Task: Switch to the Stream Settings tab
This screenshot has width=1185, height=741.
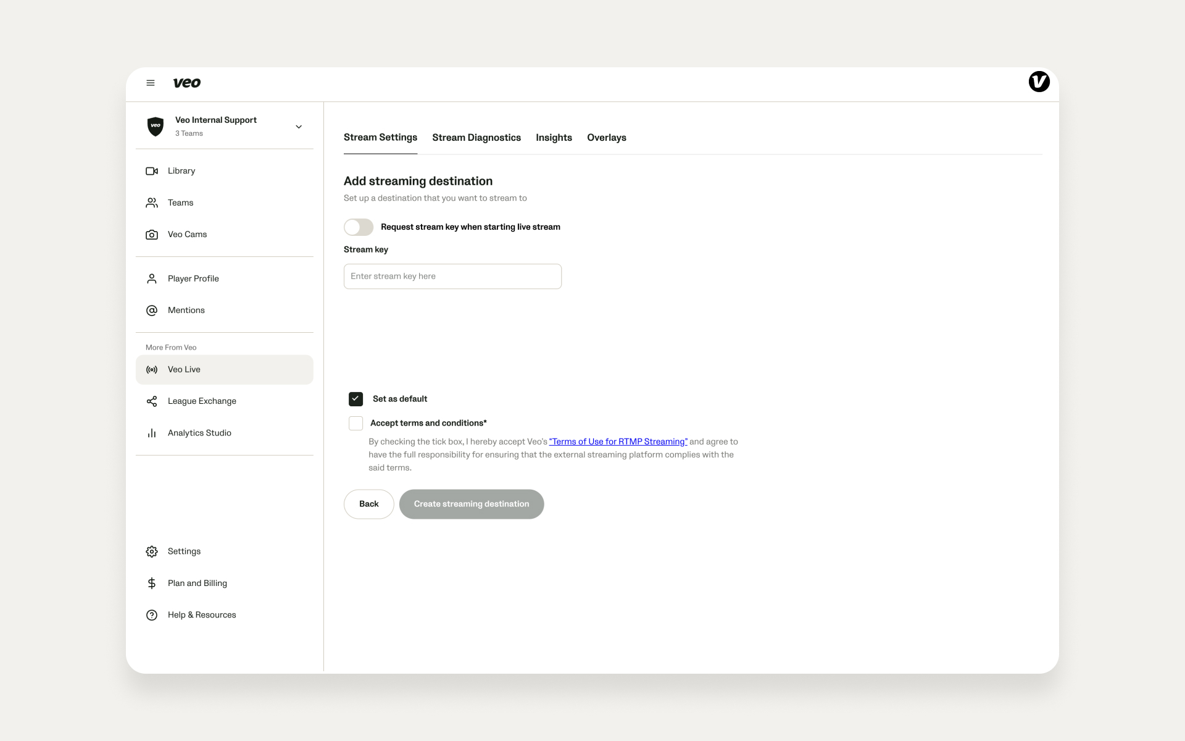Action: (x=380, y=138)
